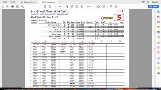
Task: Open the pink Edit PDF sidebar tool
Action: (x=158, y=22)
